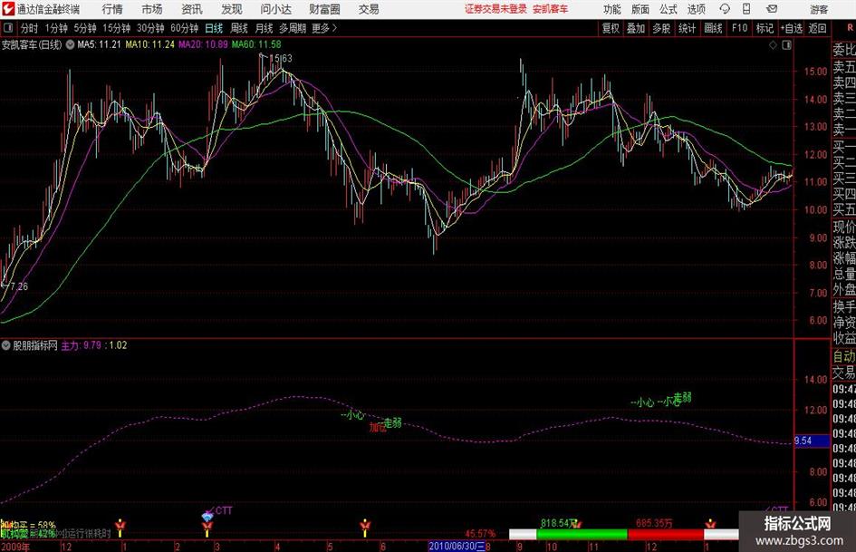
Task: Click the 2010/06/30 date marker on timeline
Action: pos(457,546)
